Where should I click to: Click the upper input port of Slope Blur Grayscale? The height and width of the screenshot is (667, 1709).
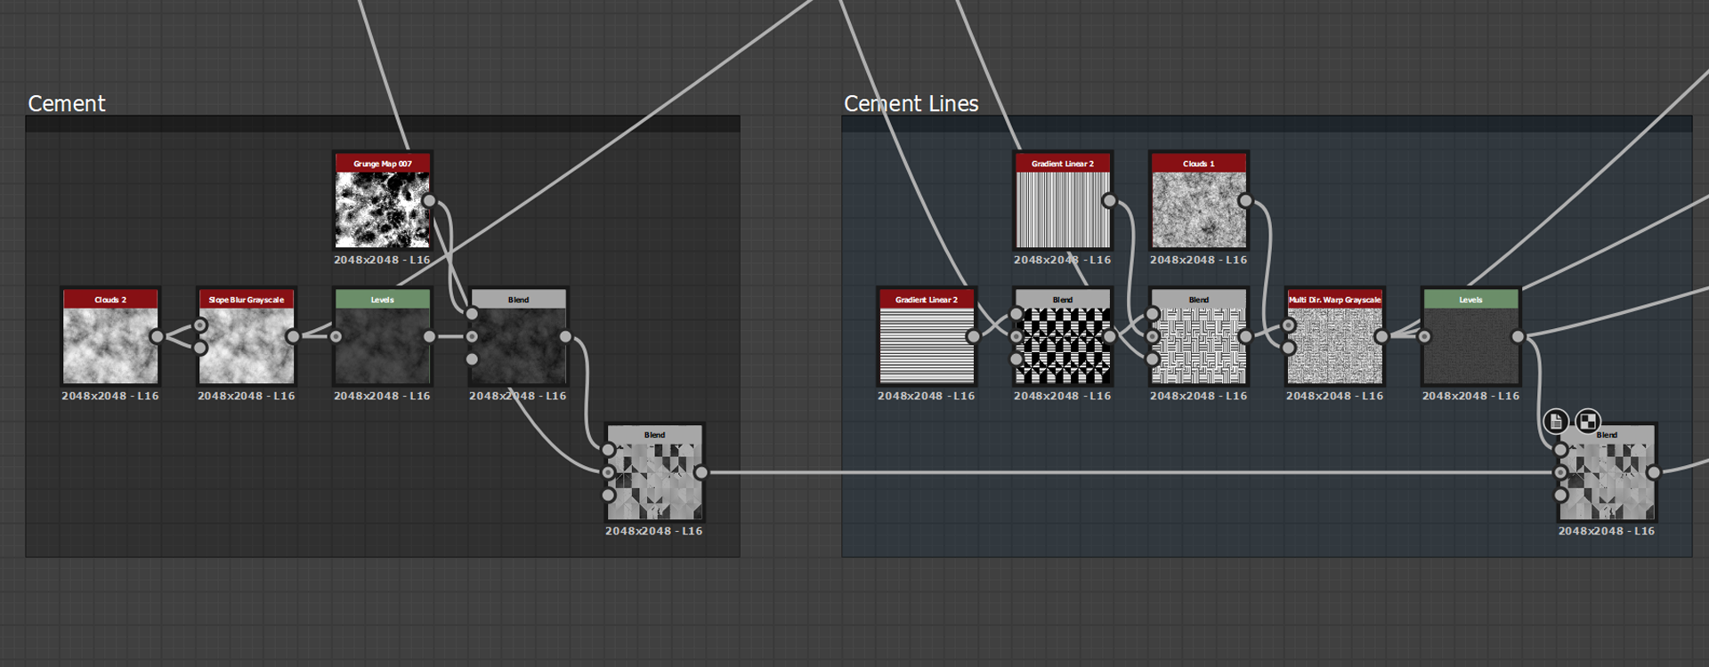coord(201,325)
